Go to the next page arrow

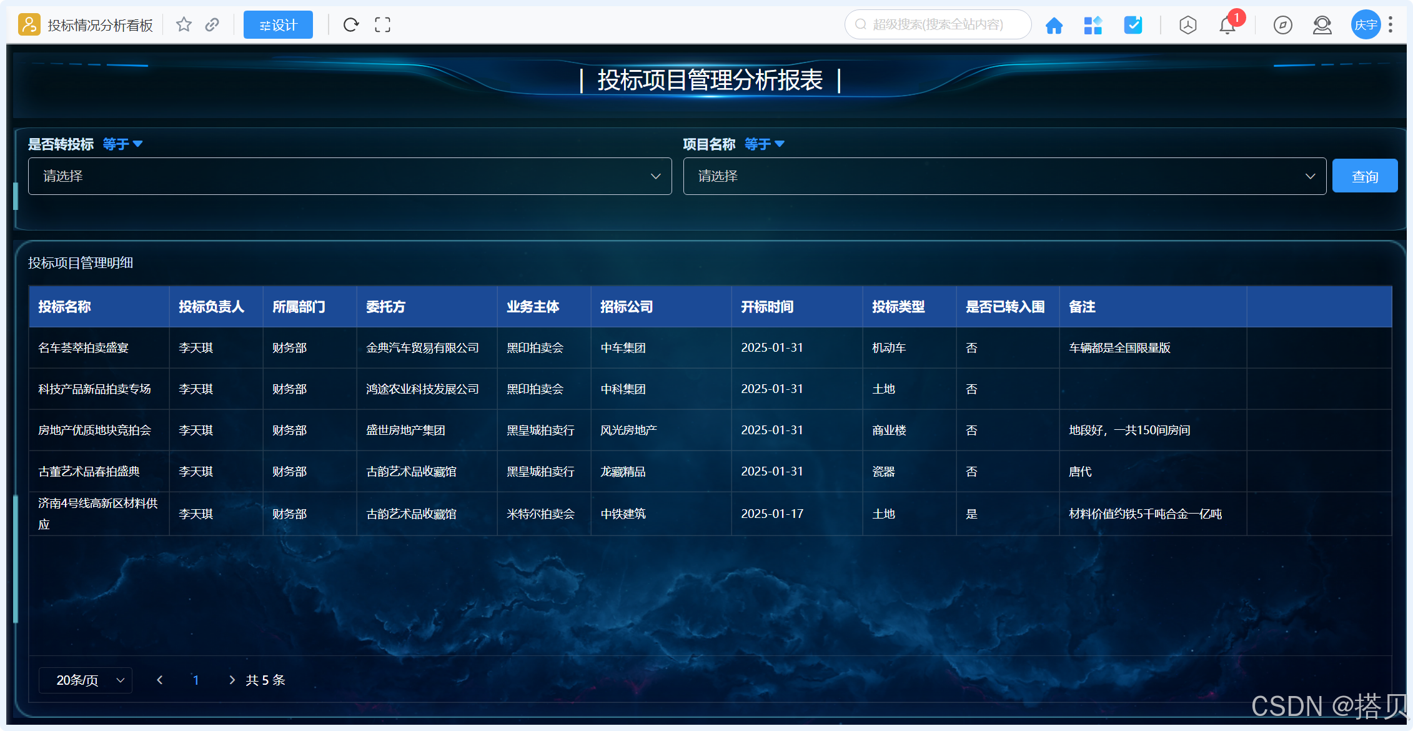point(232,680)
